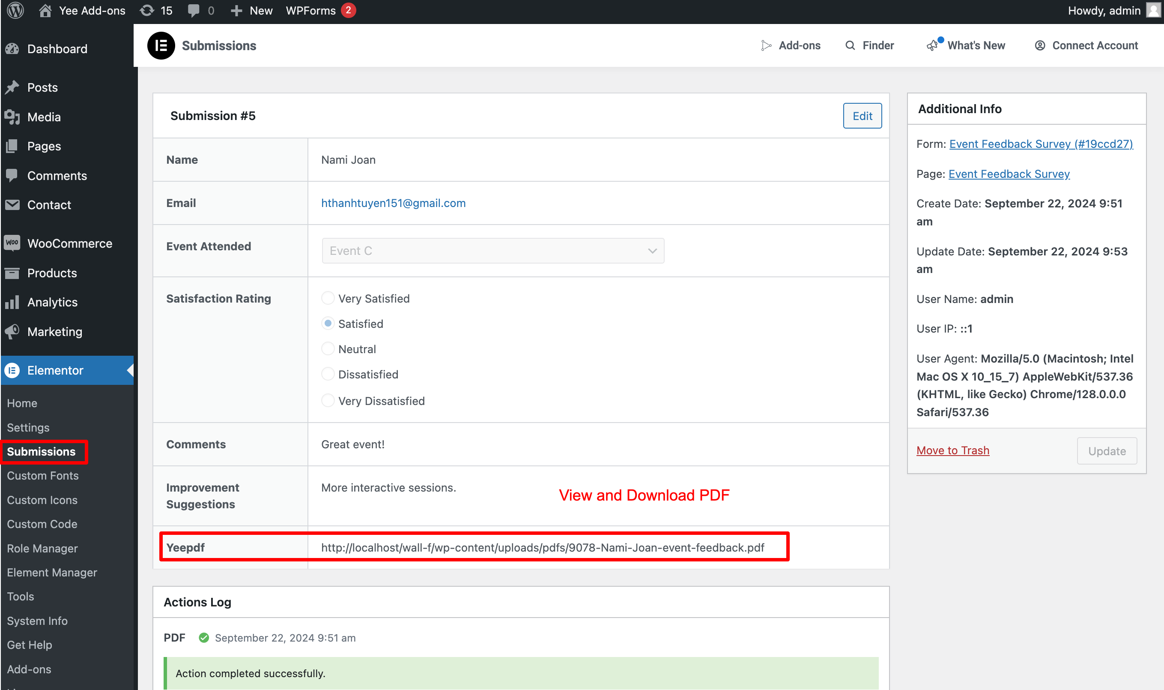Screen dimensions: 1164x690
Task: Collapse the Elementor sidebar menu arrow
Action: [129, 371]
